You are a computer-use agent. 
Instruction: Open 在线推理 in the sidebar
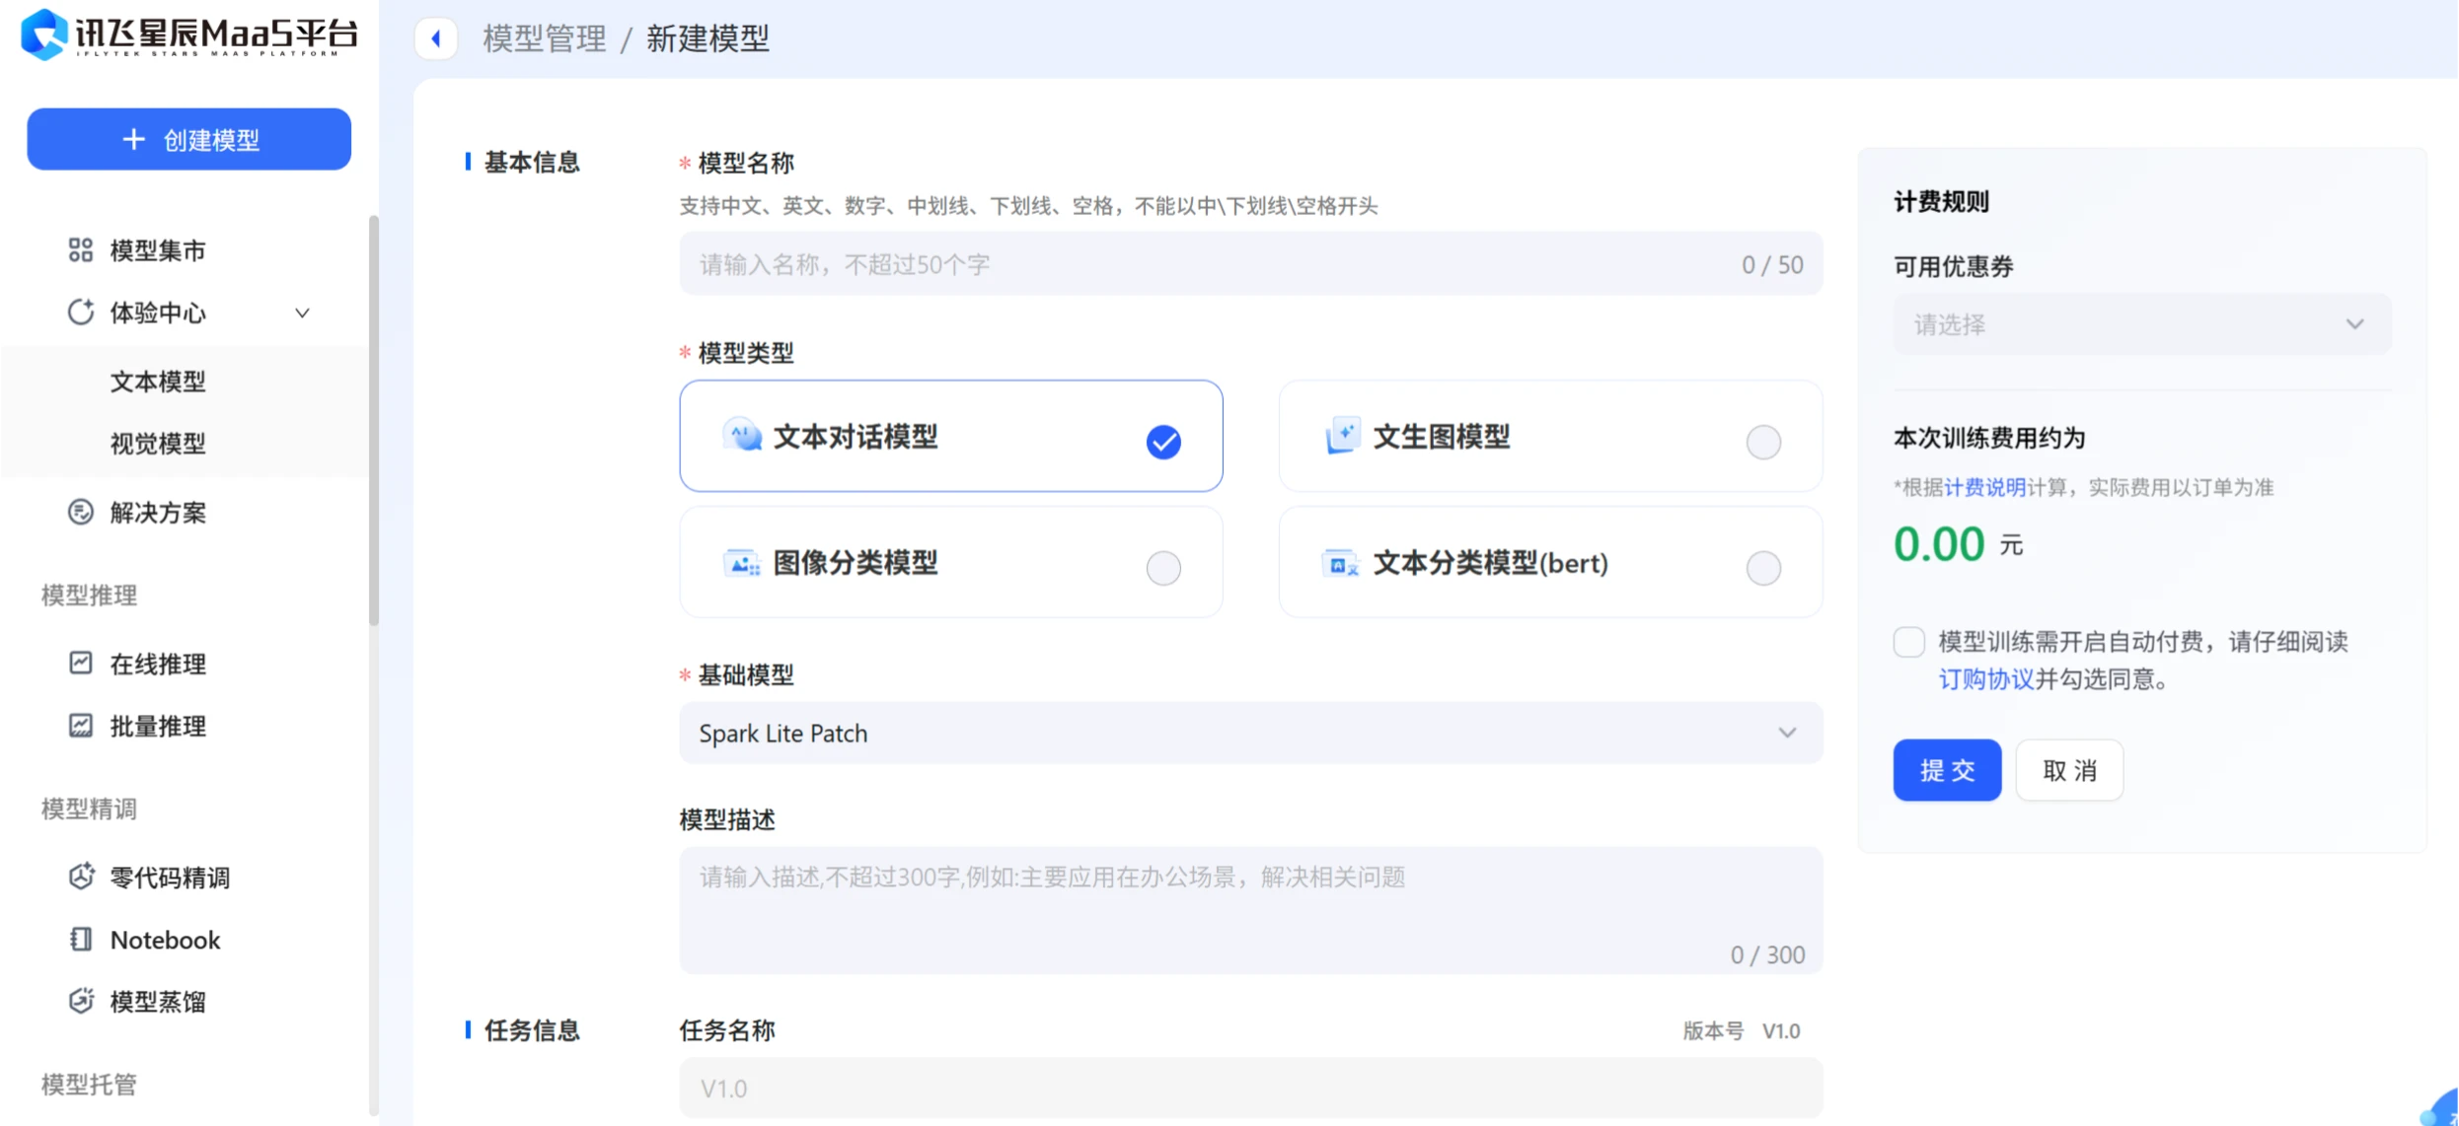(158, 664)
